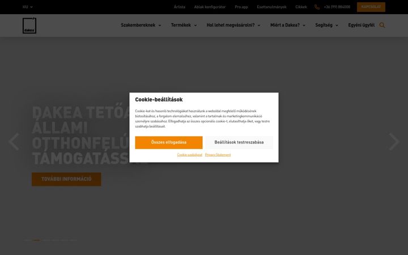408x255 pixels.
Task: Click TOVÁBBI INFORMÁCIÓ button
Action: coord(66,179)
